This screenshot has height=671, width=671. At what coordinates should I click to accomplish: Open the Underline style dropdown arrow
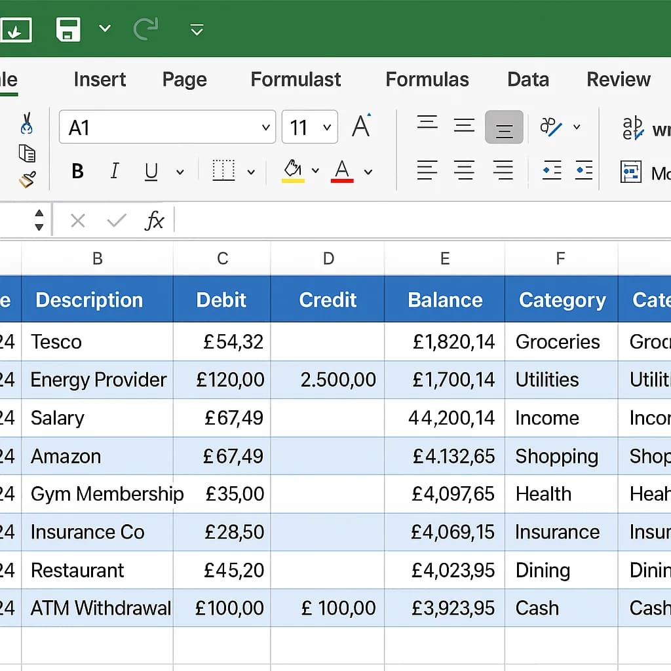click(x=180, y=172)
